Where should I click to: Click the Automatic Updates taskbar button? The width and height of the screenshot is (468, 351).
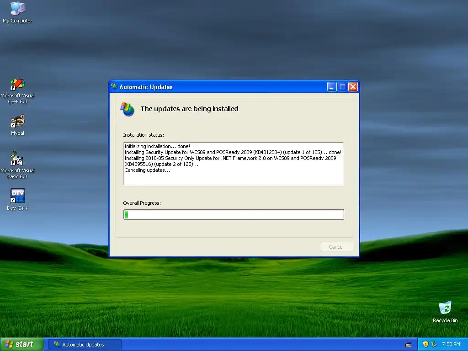pyautogui.click(x=85, y=345)
